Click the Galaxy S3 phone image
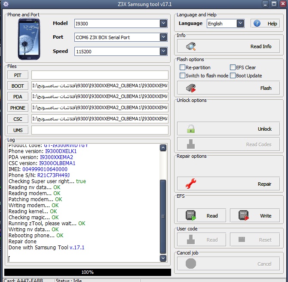This screenshot has height=282, width=288. click(x=29, y=39)
